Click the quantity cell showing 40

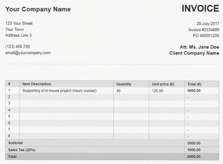119,91
